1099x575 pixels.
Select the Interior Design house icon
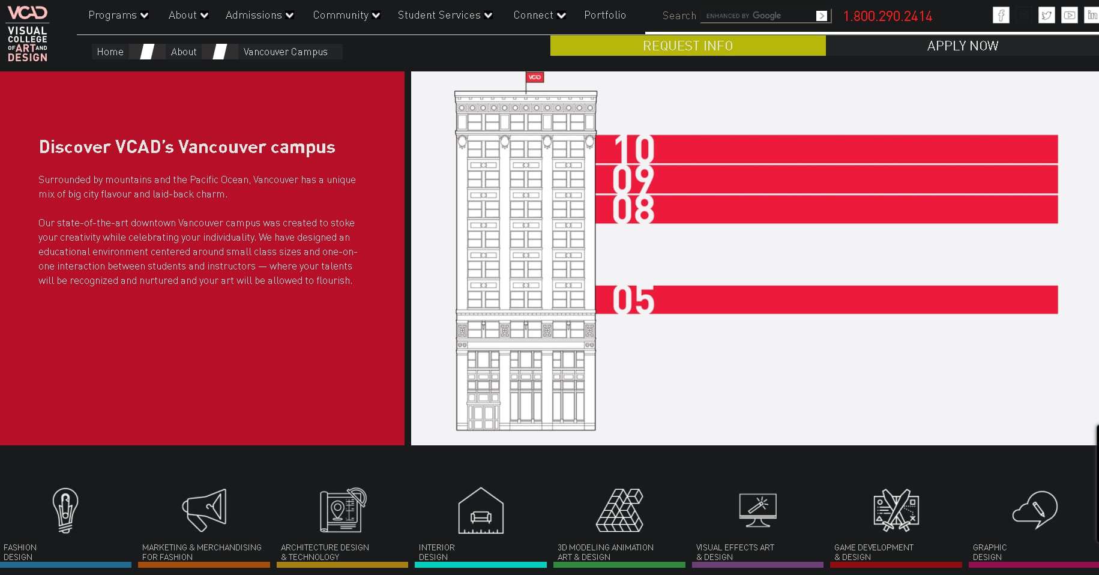coord(481,510)
